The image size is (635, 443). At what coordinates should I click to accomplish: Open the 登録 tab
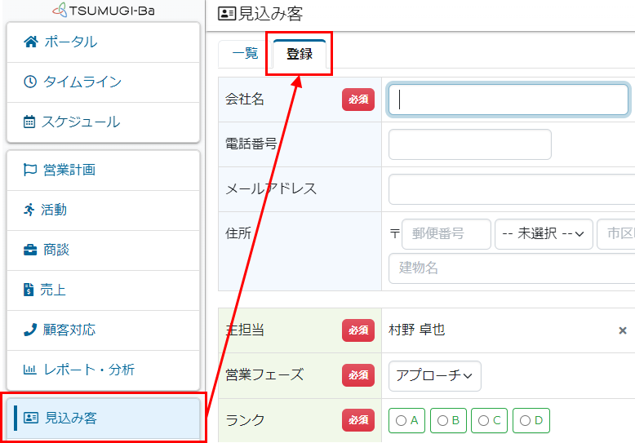tap(300, 55)
